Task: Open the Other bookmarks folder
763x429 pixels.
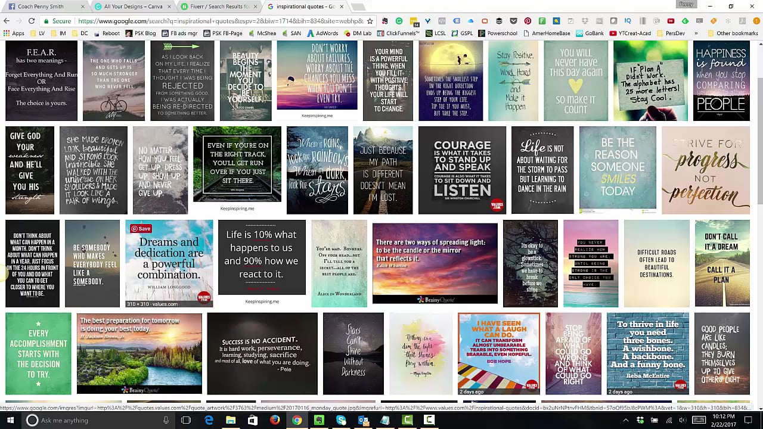Action: pos(733,33)
